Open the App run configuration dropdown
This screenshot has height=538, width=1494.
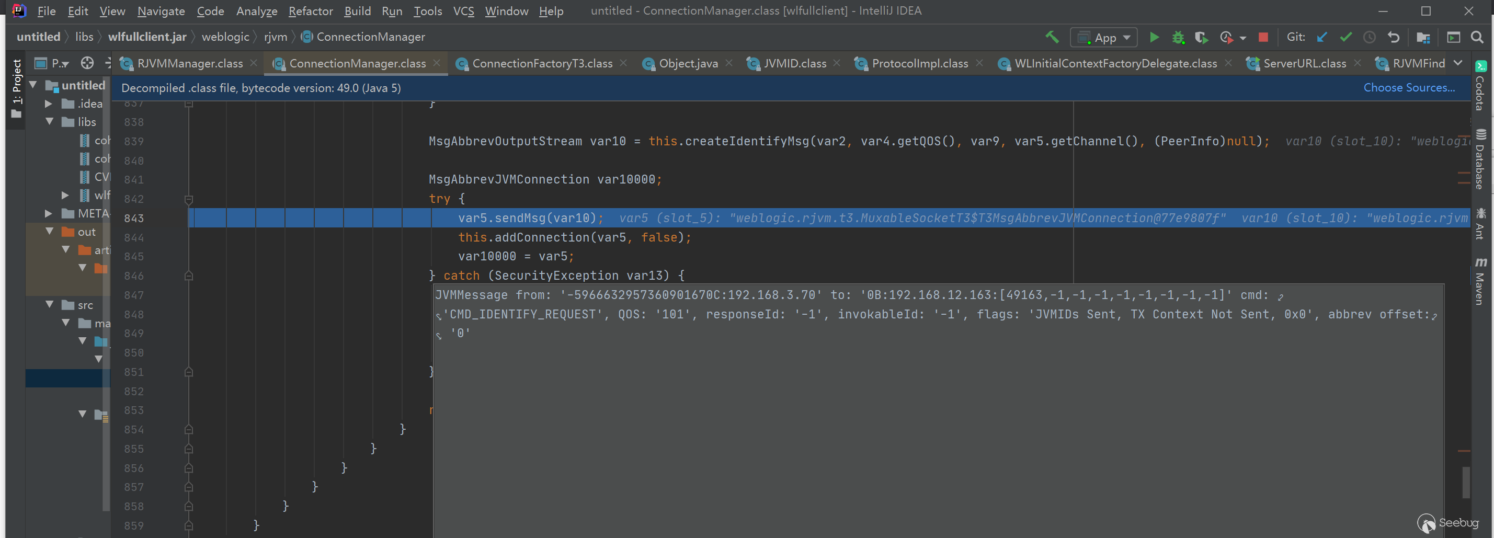click(x=1103, y=38)
